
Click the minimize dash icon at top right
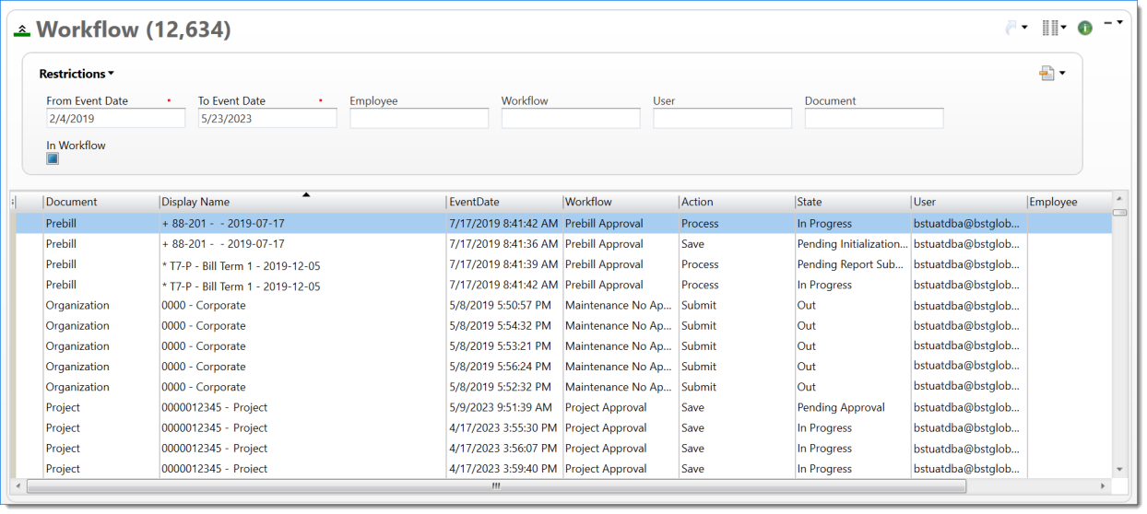tap(1108, 22)
